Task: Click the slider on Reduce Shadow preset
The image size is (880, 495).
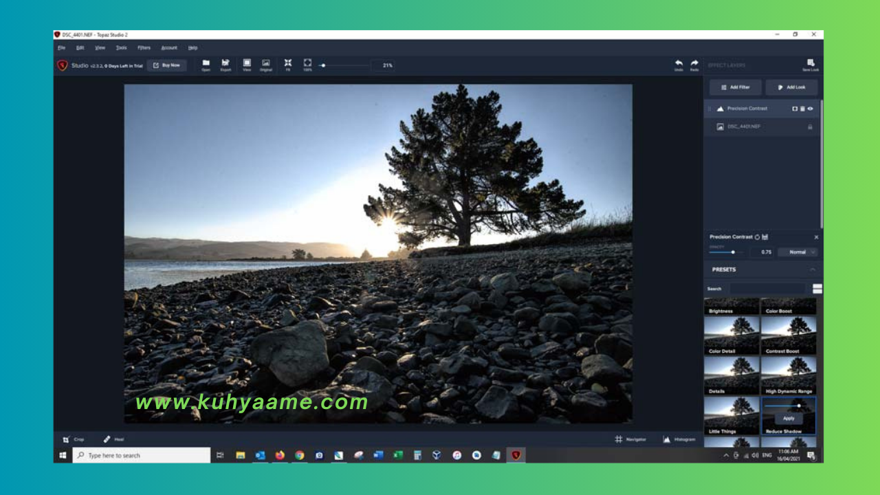Action: click(x=783, y=406)
